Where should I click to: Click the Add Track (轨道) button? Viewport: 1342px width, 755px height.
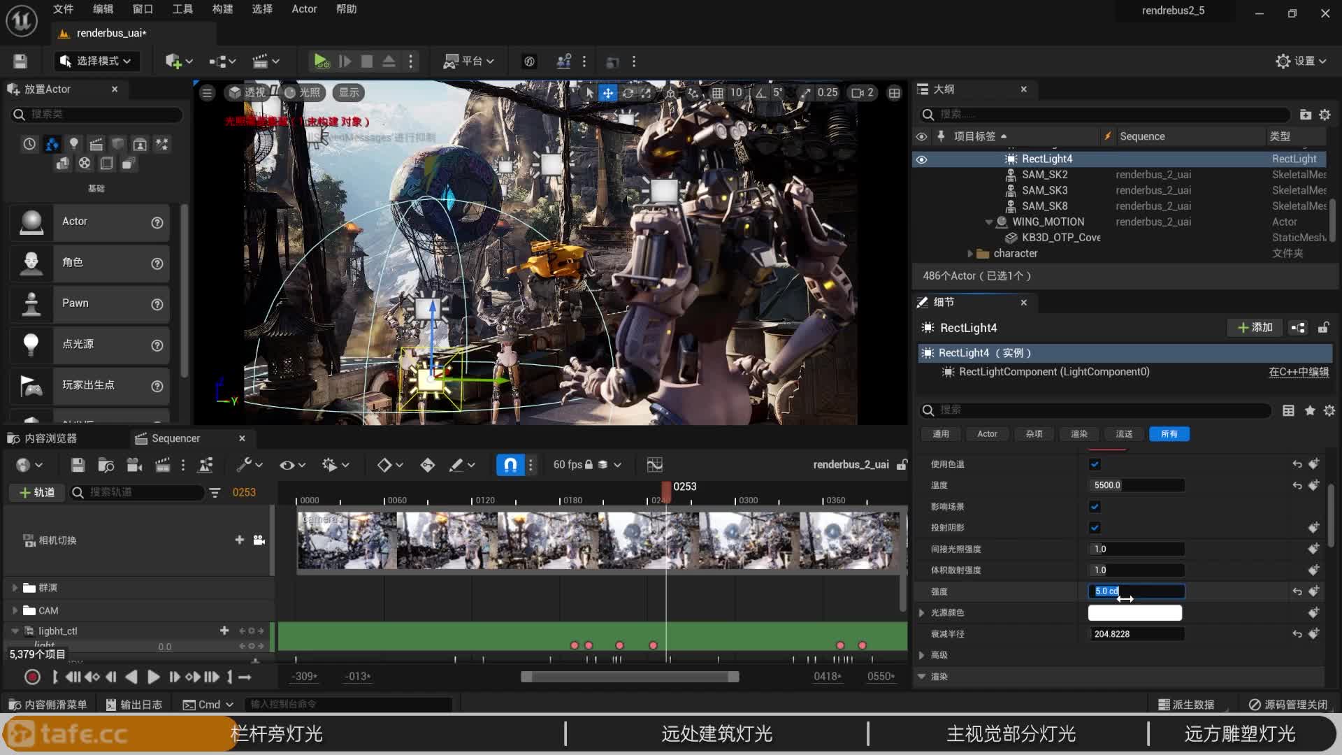(37, 493)
